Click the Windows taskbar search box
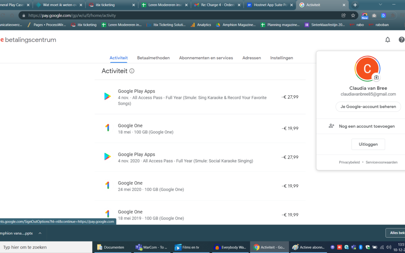This screenshot has height=253, width=405. (46, 247)
